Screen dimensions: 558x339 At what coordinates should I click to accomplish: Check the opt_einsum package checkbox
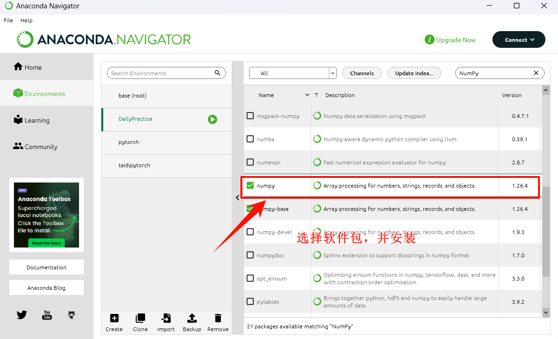pyautogui.click(x=250, y=279)
